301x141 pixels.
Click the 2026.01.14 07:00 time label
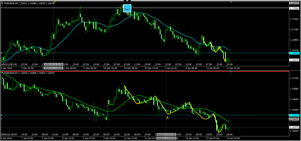point(167,134)
